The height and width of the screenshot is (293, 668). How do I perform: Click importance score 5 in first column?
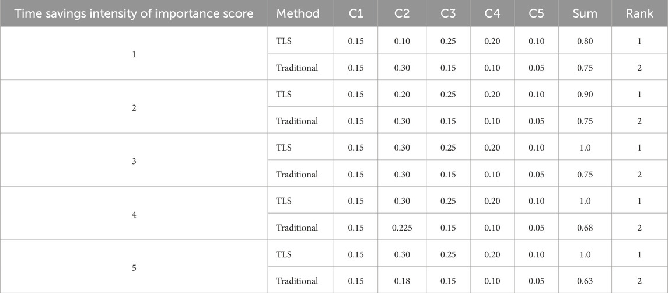[x=134, y=267]
